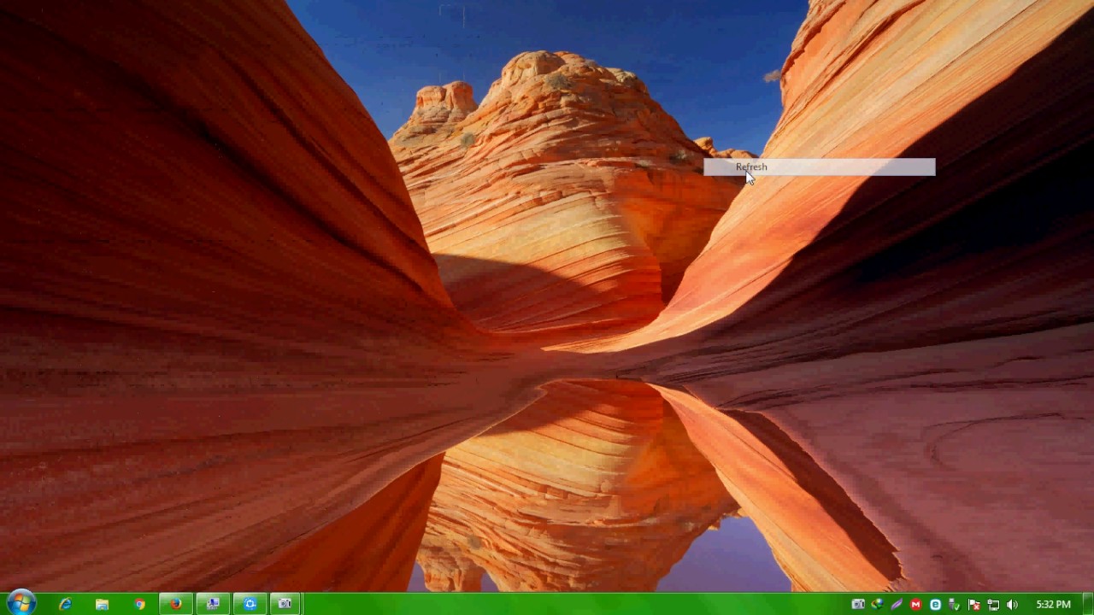Open Action Center flag tray icon
This screenshot has width=1094, height=615.
tap(973, 605)
